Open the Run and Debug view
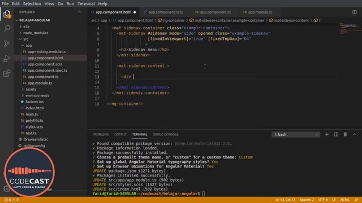The image size is (362, 203). pos(7,58)
